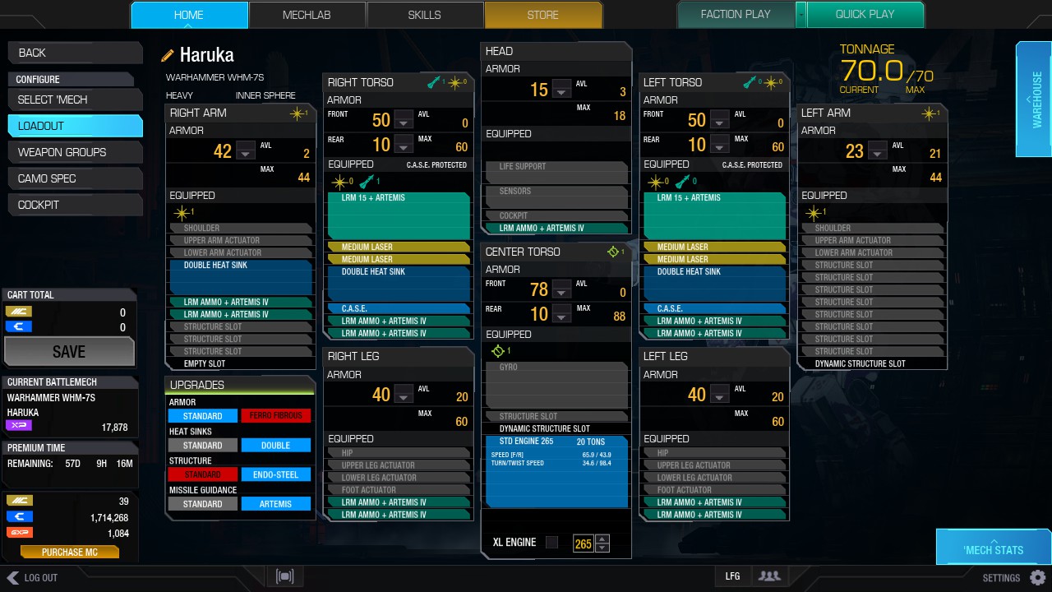
Task: Open Left Arm armor value dropdown
Action: [x=877, y=151]
